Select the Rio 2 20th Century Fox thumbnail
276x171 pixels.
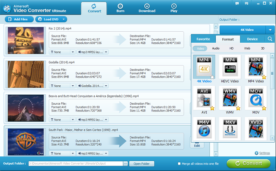click(x=26, y=40)
